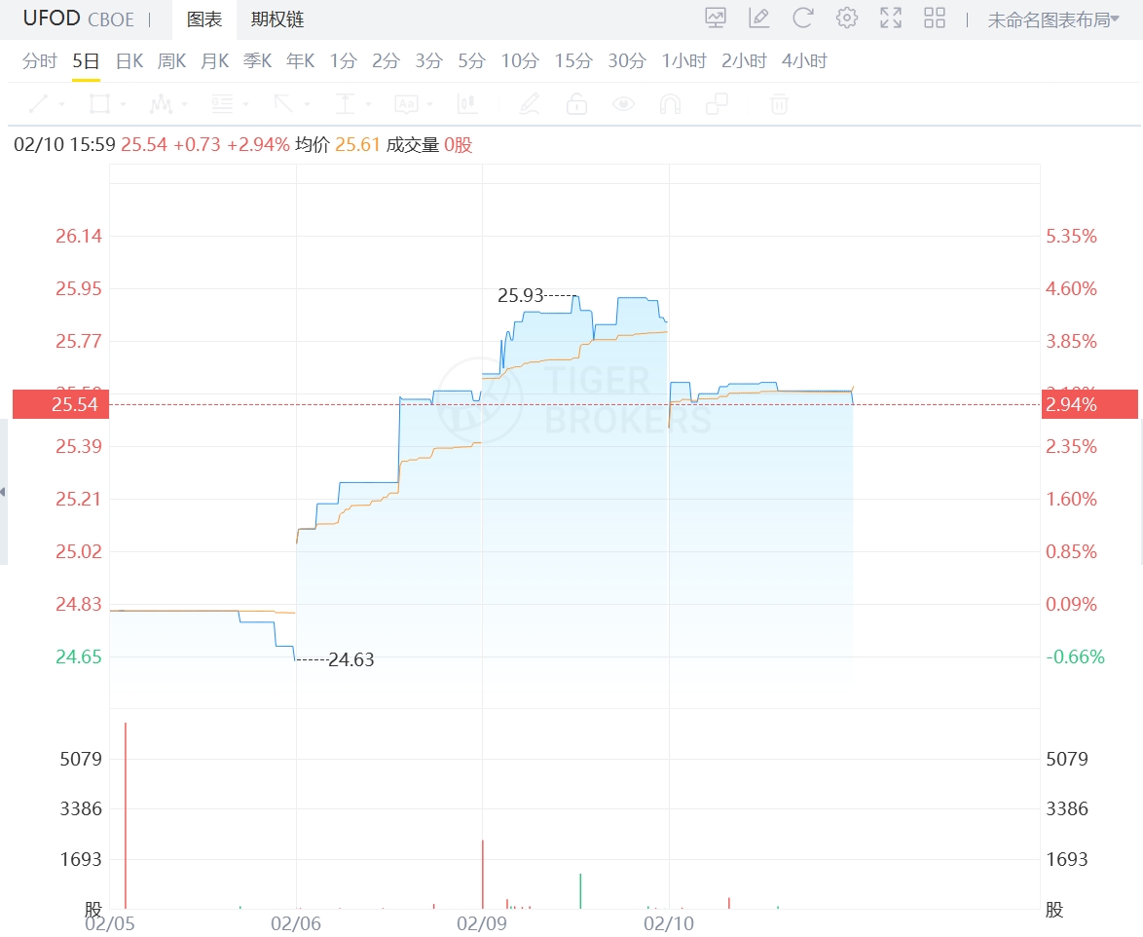Select the 日K timeframe
Image resolution: width=1143 pixels, height=937 pixels.
[129, 61]
